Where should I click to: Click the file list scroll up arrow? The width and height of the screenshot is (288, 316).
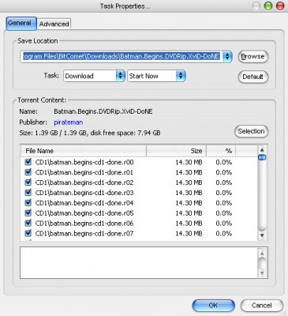(262, 150)
